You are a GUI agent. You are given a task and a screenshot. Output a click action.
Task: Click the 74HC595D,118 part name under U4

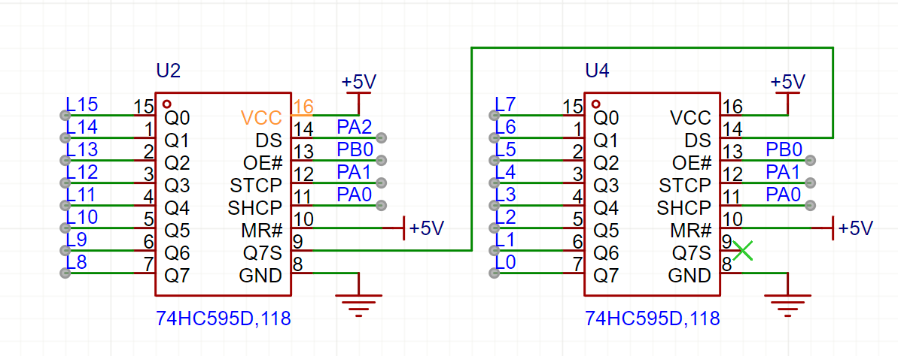(652, 318)
